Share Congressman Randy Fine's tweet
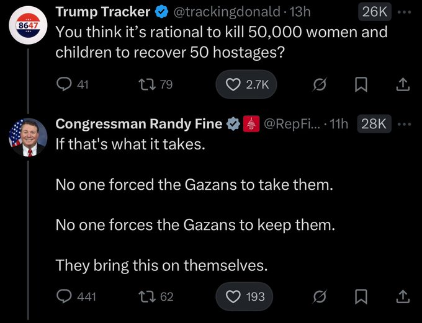422x323 pixels. click(402, 296)
